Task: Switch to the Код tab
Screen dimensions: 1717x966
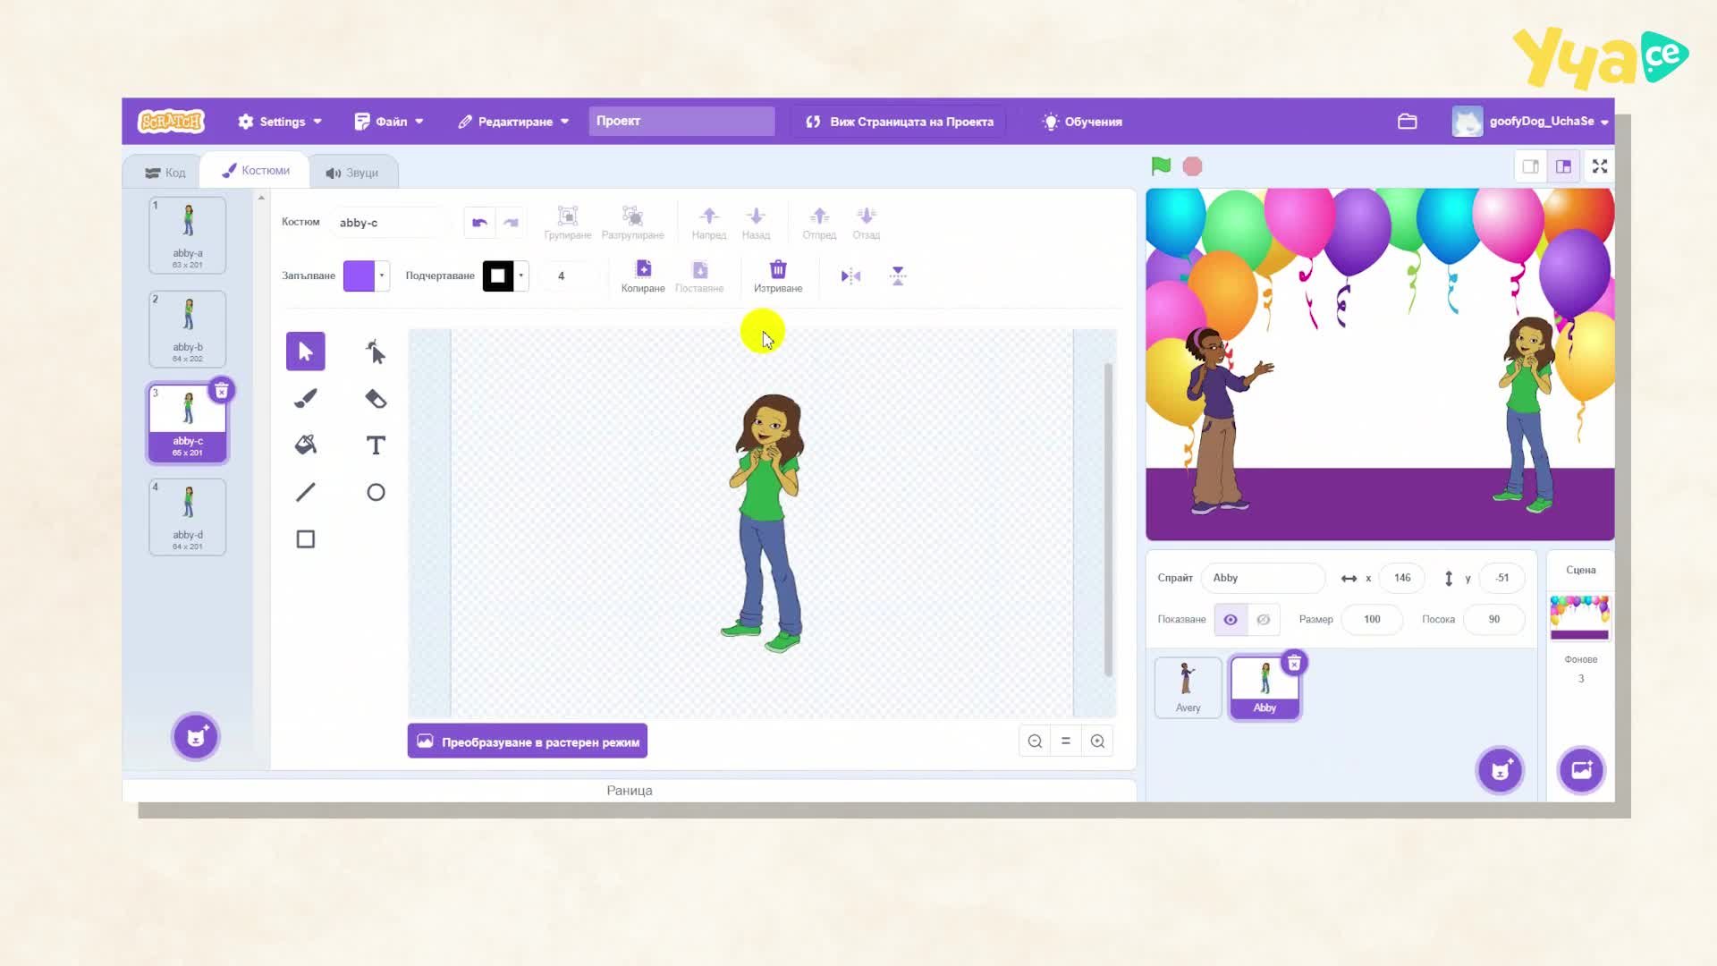Action: pos(165,173)
